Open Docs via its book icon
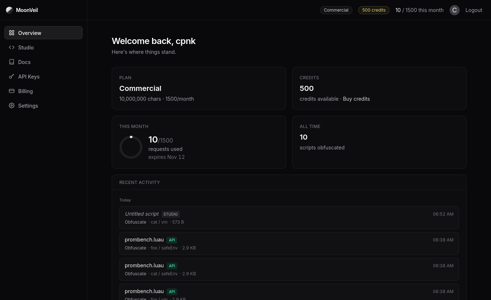Viewport: 491px width, 300px height. click(x=12, y=62)
